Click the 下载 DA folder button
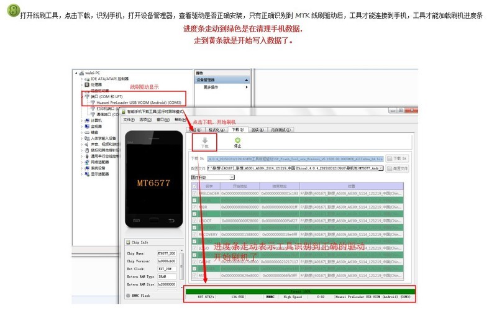 coord(397,158)
